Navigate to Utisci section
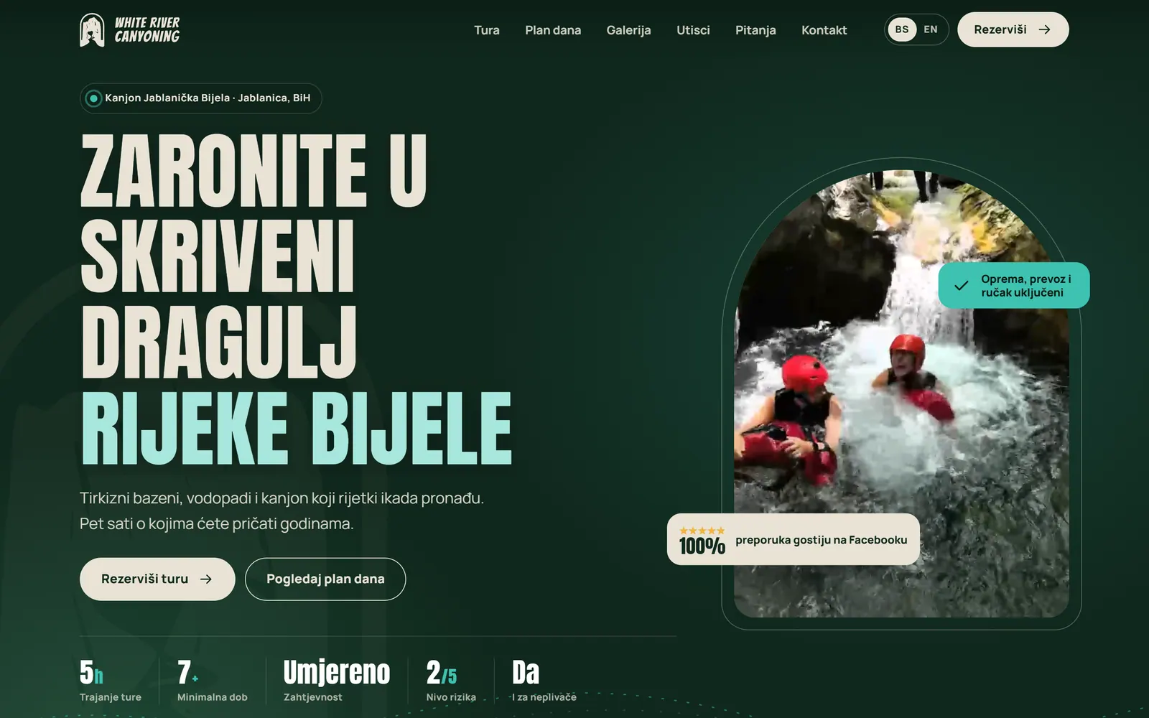1149x718 pixels. pyautogui.click(x=693, y=30)
